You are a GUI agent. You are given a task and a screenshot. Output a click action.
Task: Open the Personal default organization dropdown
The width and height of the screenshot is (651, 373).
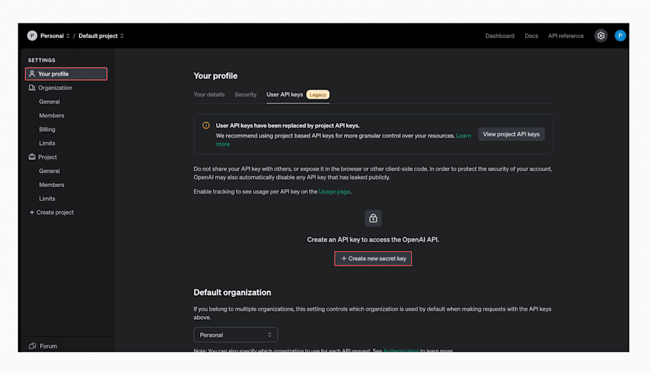pos(235,335)
